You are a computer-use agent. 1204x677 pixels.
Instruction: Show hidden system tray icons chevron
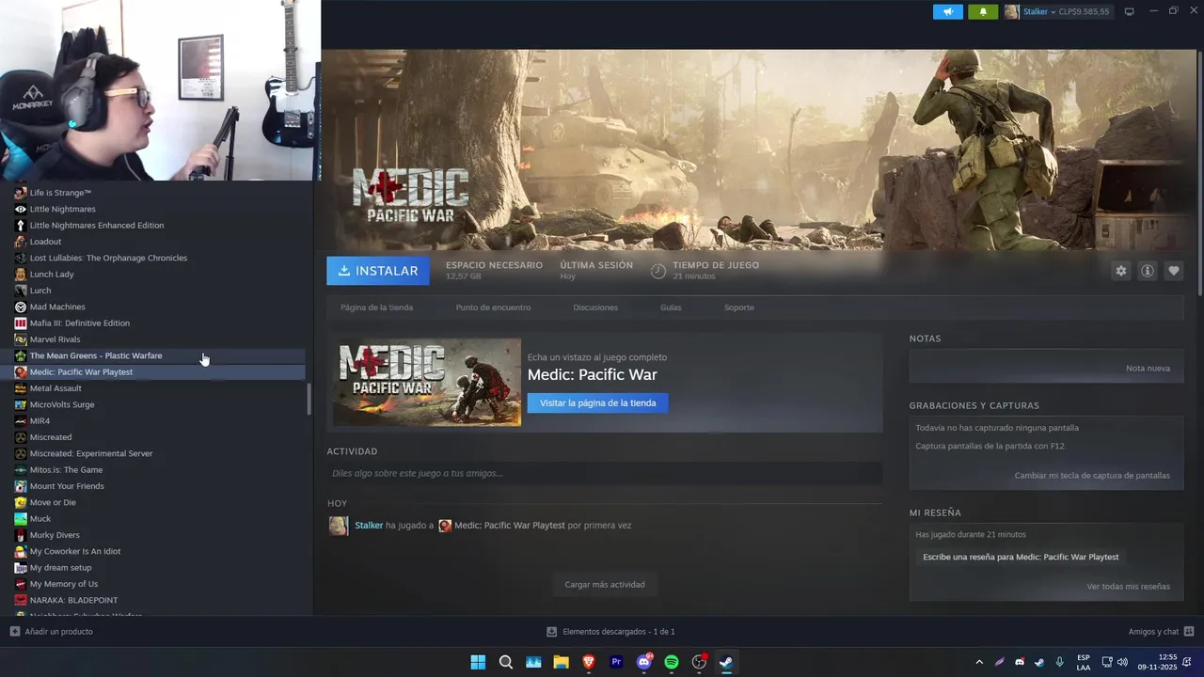coord(979,662)
